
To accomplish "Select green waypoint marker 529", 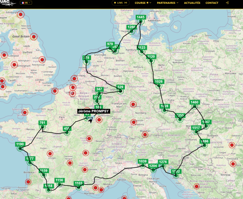I will (x=120, y=87).
